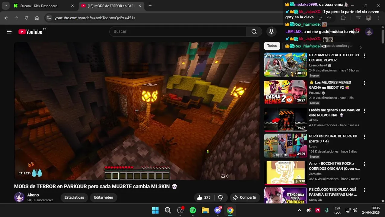Open the YouTube hamburger guide menu
385x217 pixels.
pyautogui.click(x=9, y=32)
